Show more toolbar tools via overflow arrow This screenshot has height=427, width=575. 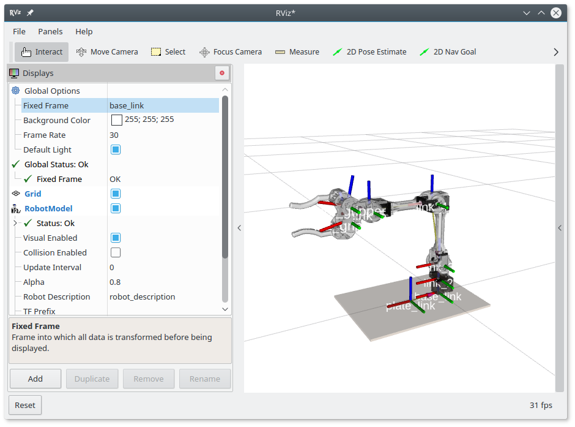coord(555,52)
